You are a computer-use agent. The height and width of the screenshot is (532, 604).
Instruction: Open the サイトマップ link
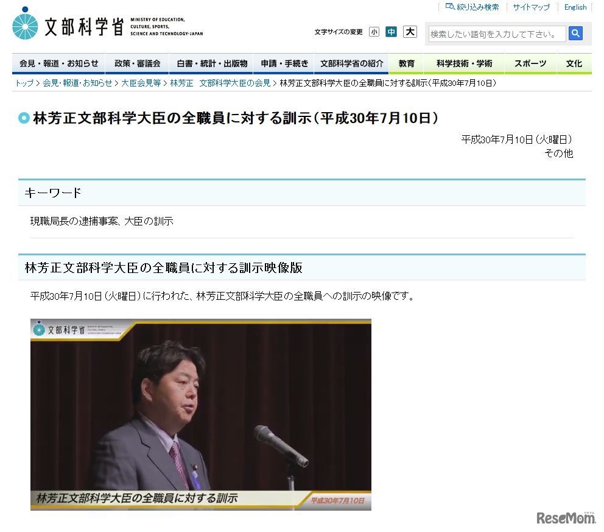click(531, 7)
